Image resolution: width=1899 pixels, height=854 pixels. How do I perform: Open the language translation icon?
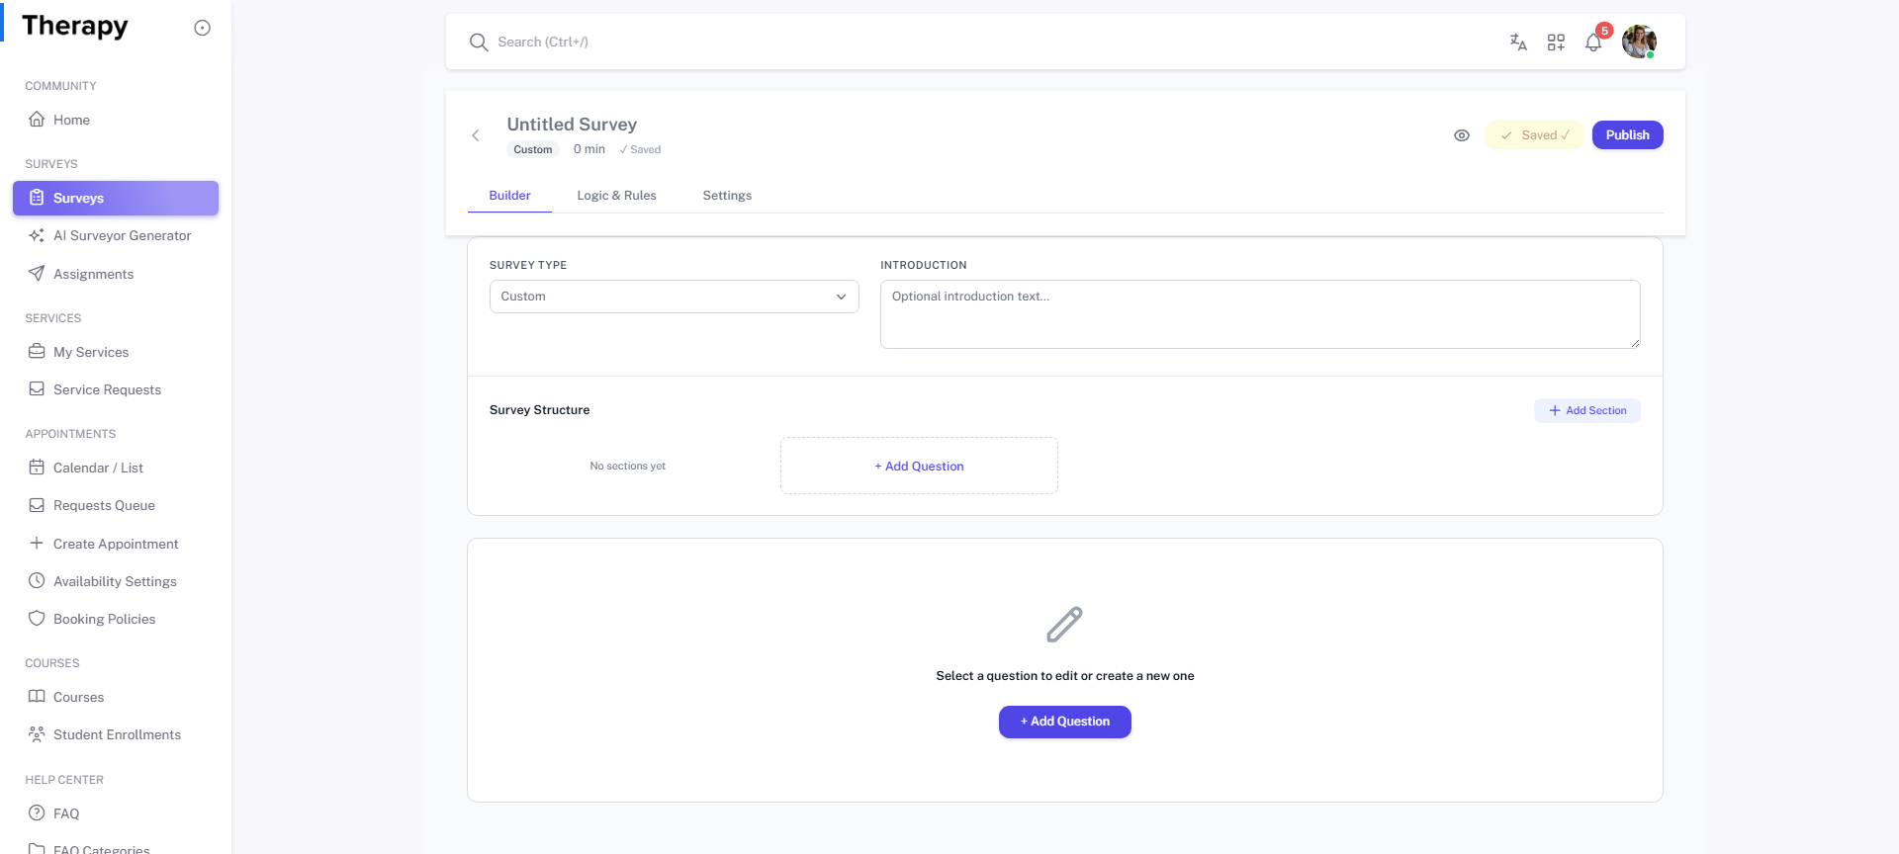[1518, 43]
